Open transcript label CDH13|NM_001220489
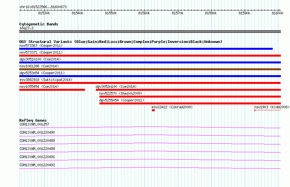This screenshot has height=187, width=290. 37,141
